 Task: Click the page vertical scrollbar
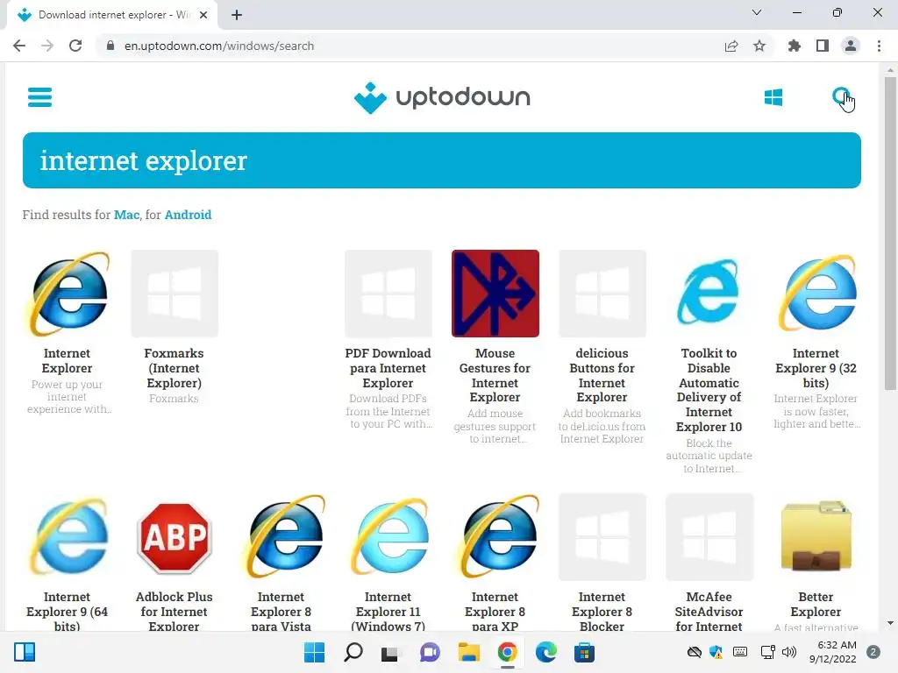pos(890,235)
